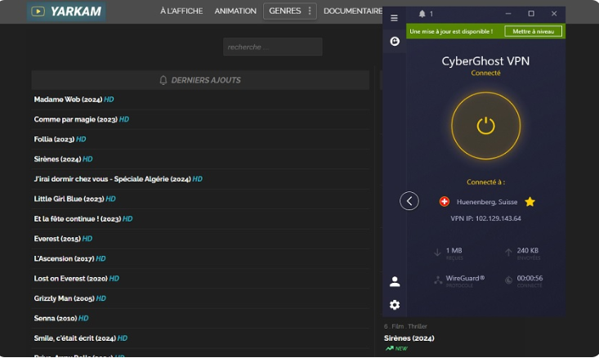This screenshot has height=358, width=599.
Task: Open the CyberGhost hamburger menu
Action: click(x=395, y=17)
